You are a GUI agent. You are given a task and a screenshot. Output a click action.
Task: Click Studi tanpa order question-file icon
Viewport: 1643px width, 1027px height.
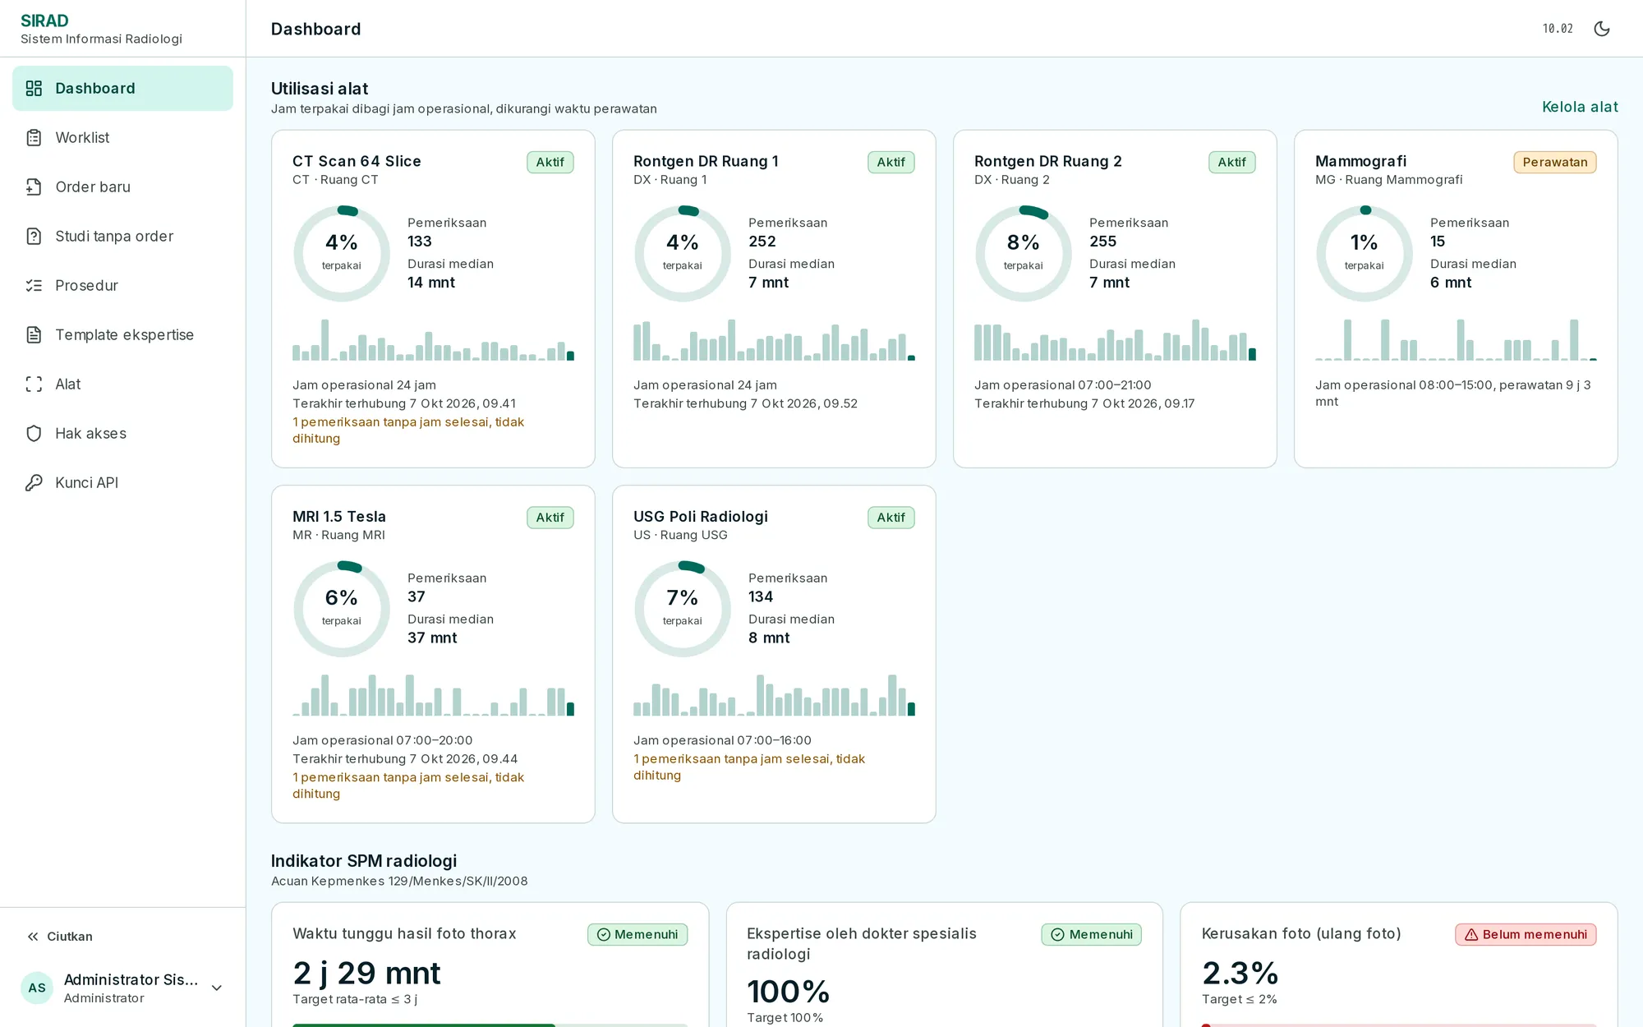click(34, 236)
